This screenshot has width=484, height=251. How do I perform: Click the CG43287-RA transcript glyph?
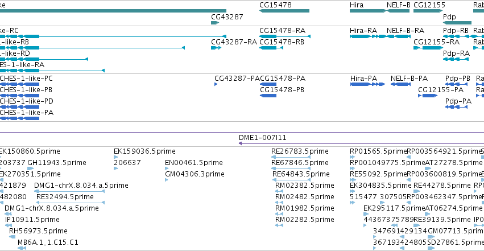pos(216,48)
